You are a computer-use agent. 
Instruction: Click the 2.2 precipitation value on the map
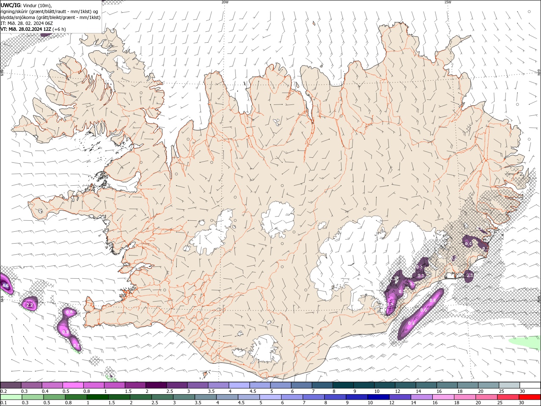pyautogui.click(x=30, y=305)
